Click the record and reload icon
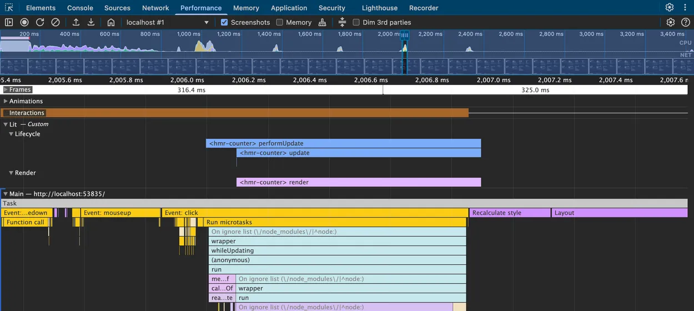 click(x=40, y=22)
